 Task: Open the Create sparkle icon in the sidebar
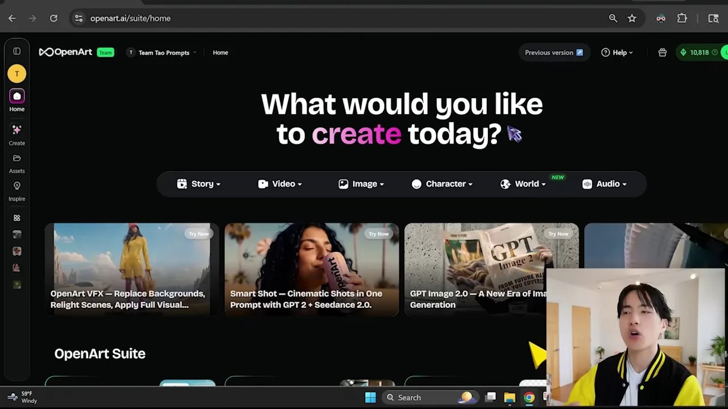[x=16, y=130]
